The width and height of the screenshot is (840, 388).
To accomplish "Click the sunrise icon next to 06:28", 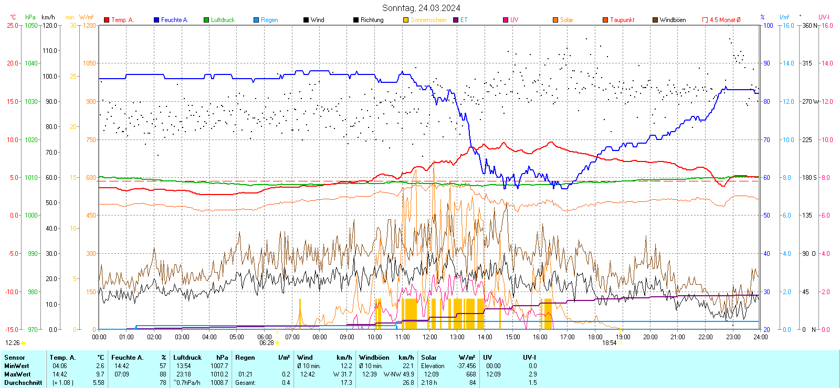I will click(x=277, y=343).
